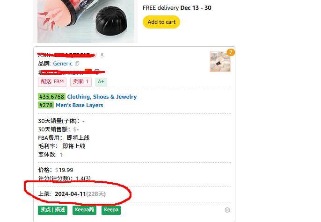Click the A+ content badge
The width and height of the screenshot is (321, 222).
(x=101, y=82)
